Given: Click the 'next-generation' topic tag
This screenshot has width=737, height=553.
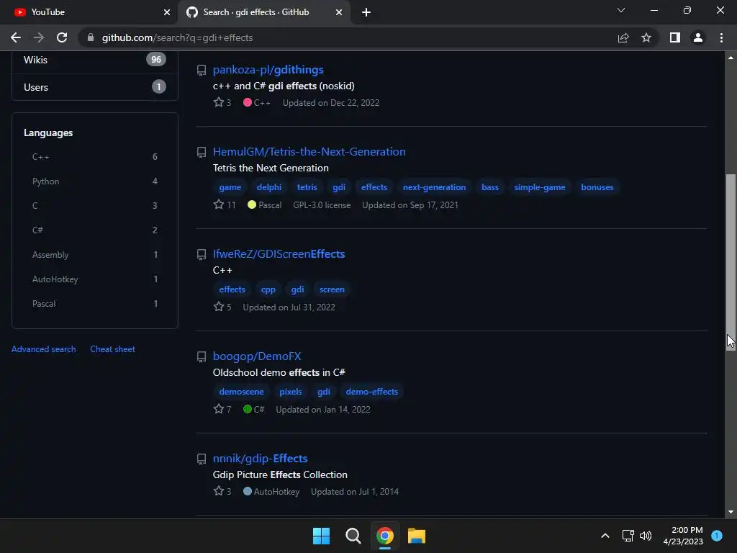Looking at the screenshot, I should click(x=434, y=187).
